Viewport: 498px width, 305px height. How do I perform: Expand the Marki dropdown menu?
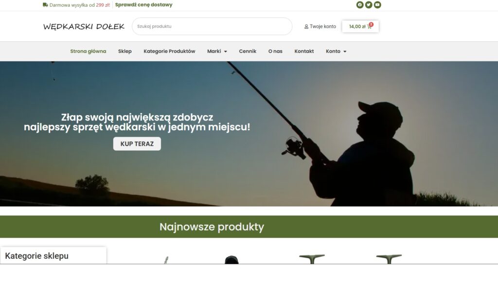click(217, 51)
